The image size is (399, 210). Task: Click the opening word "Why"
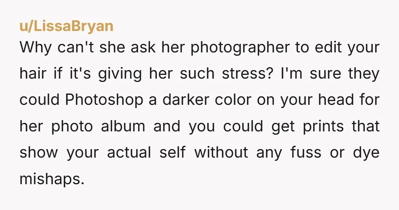coord(35,48)
